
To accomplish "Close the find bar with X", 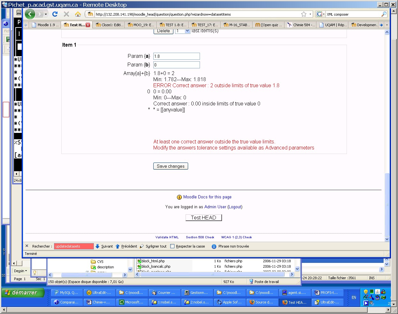I will 27,246.
